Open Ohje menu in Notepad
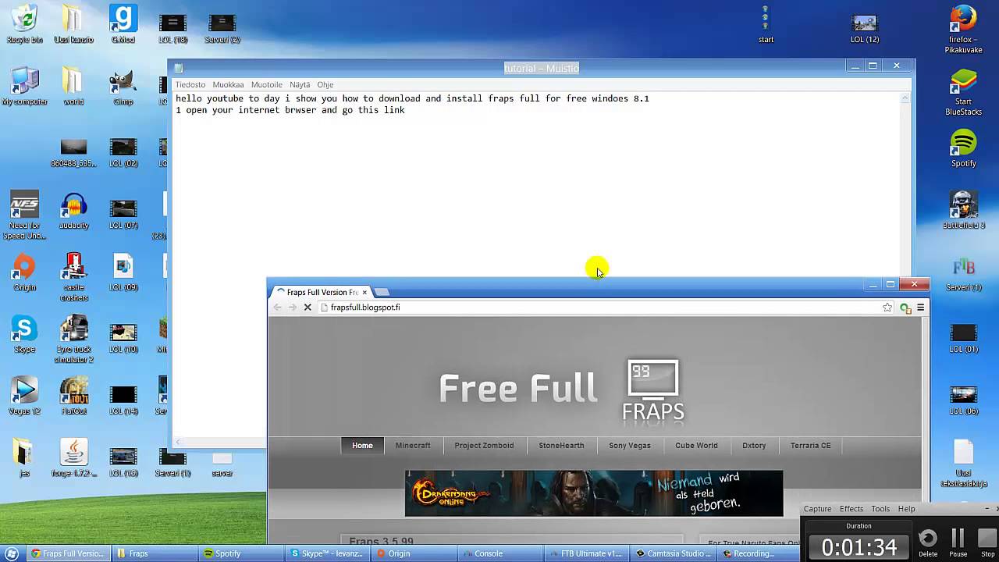The height and width of the screenshot is (562, 999). 325,84
